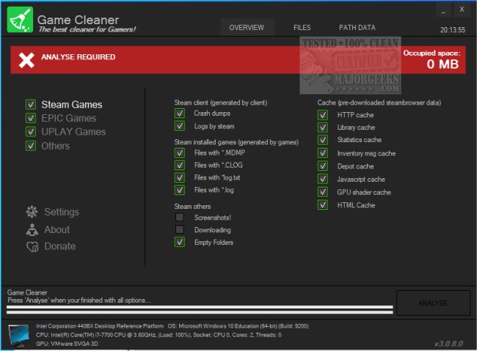Toggle Files with *.CLOG checkbox
The height and width of the screenshot is (351, 477).
coord(180,165)
